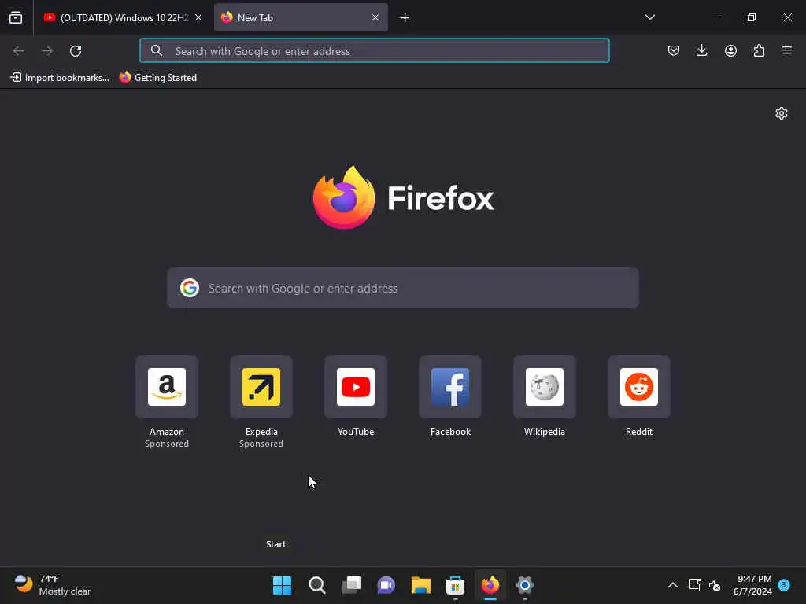Click the Firefox taskbar icon
The width and height of the screenshot is (806, 604).
coord(490,585)
